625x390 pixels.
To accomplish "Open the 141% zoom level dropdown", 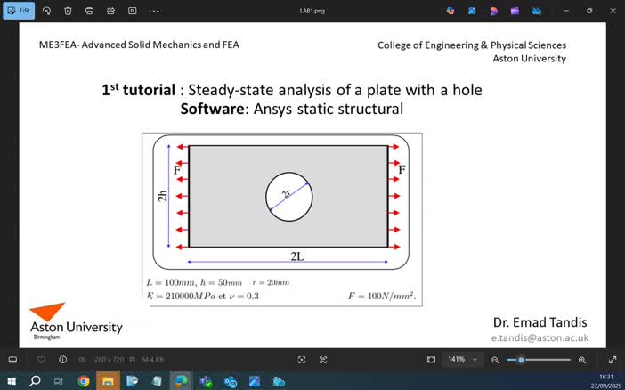I will point(462,360).
